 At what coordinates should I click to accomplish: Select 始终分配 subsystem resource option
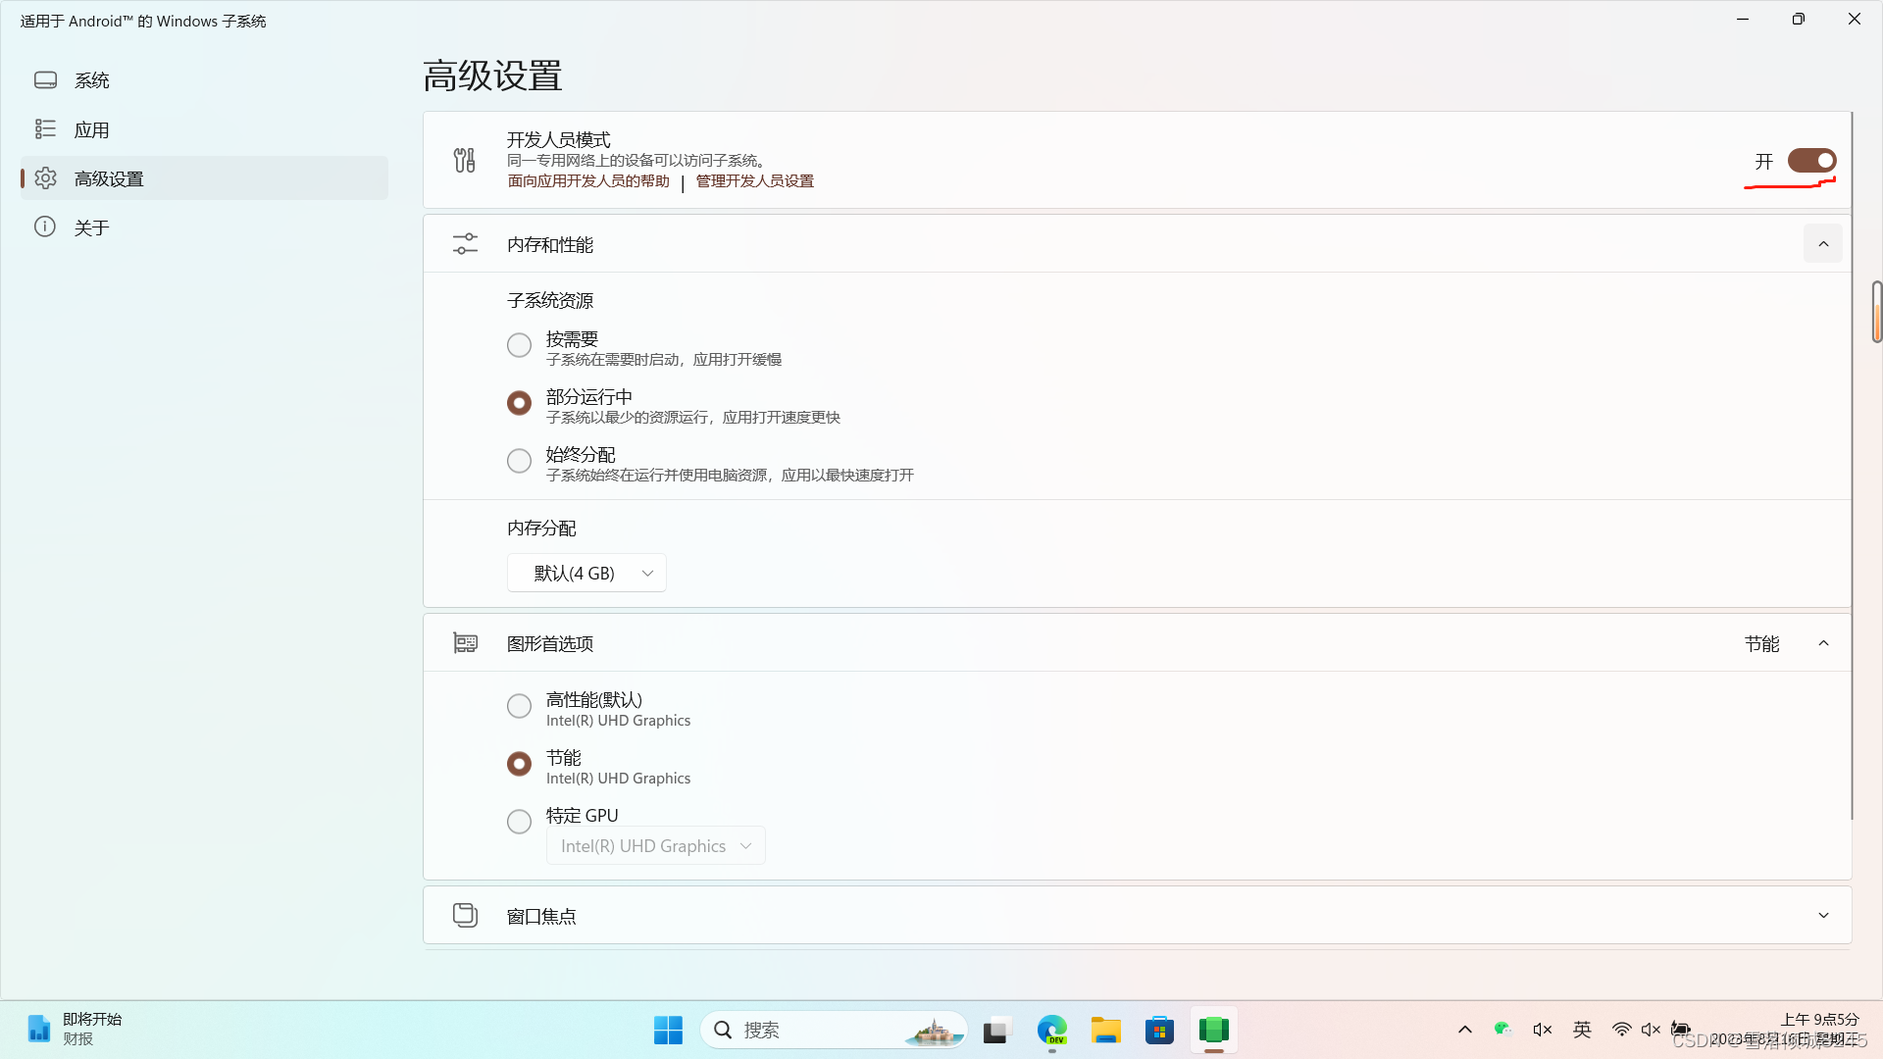point(519,461)
